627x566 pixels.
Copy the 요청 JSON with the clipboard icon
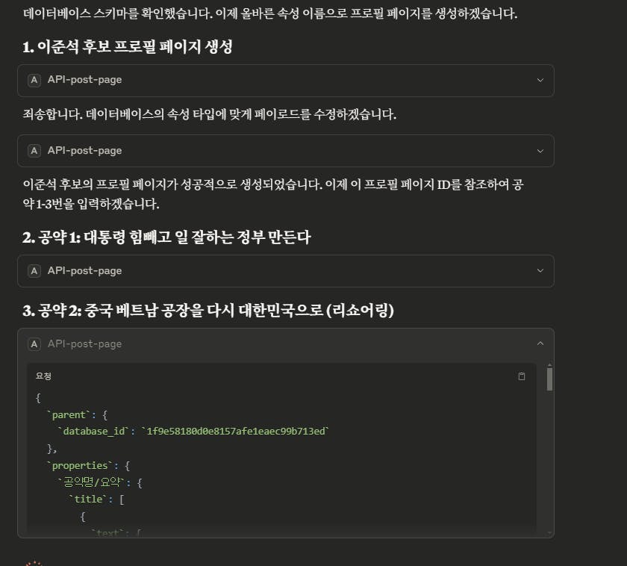pyautogui.click(x=522, y=376)
